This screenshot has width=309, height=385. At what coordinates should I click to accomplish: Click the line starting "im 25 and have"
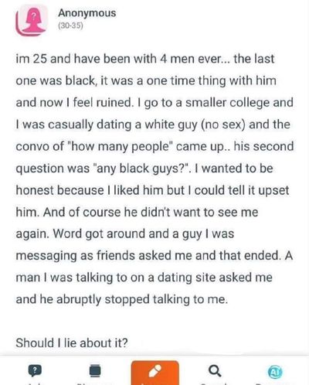pos(145,59)
